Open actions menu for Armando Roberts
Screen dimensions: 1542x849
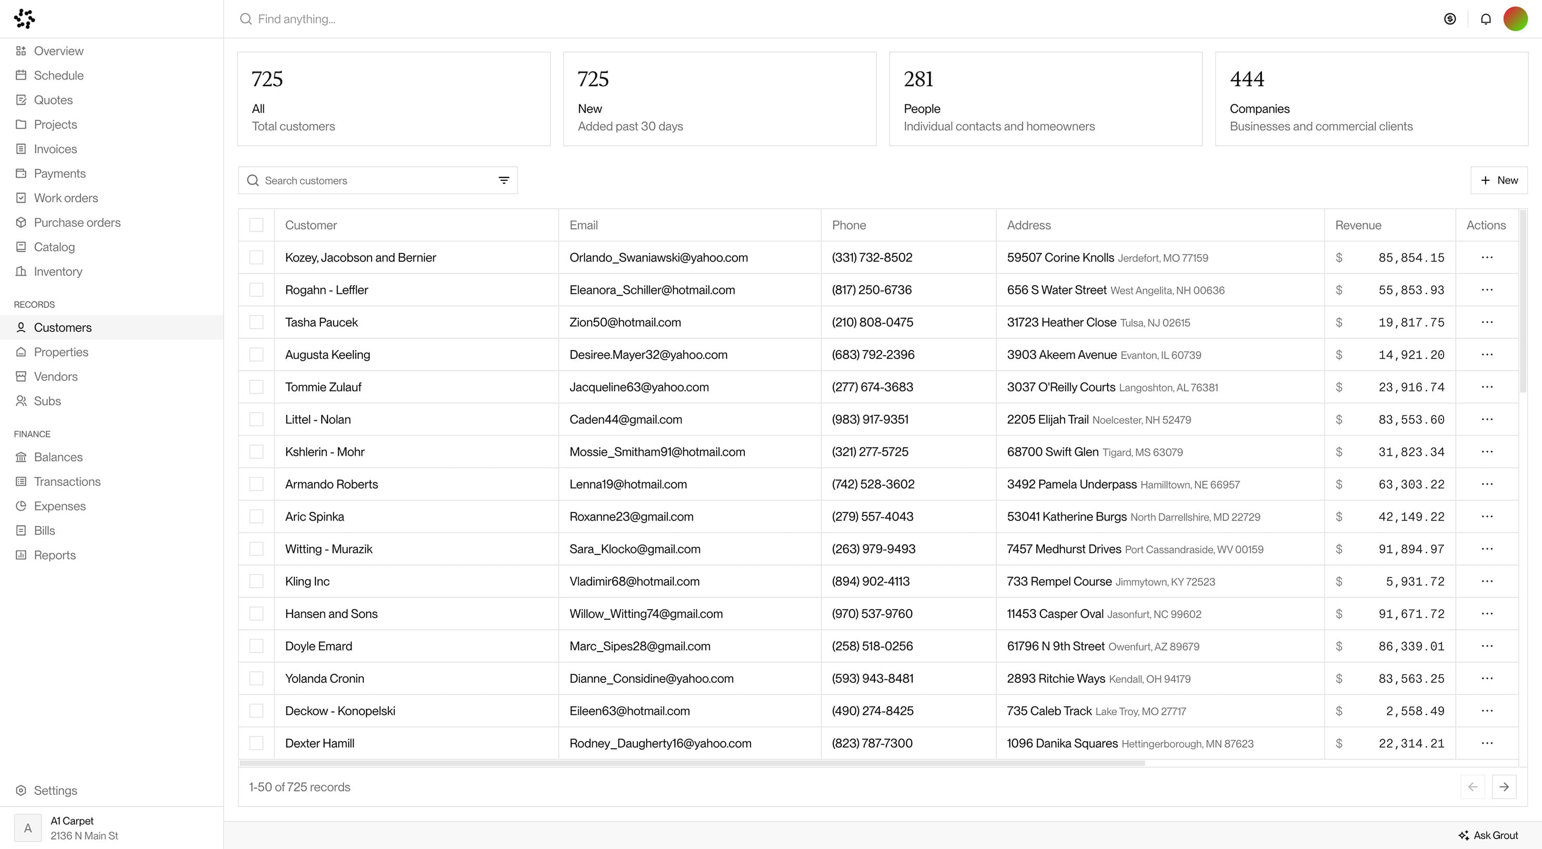click(1487, 484)
